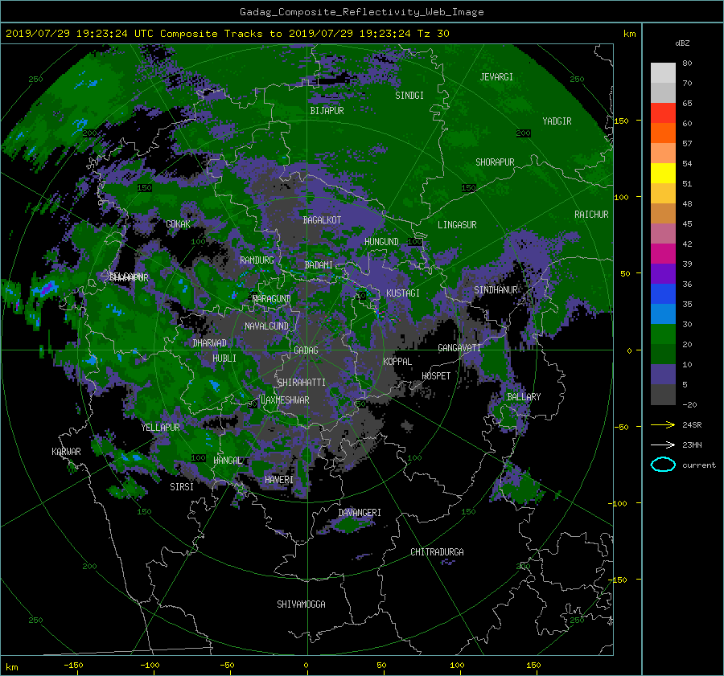Click the current legend label
724x676 pixels.
(x=698, y=465)
